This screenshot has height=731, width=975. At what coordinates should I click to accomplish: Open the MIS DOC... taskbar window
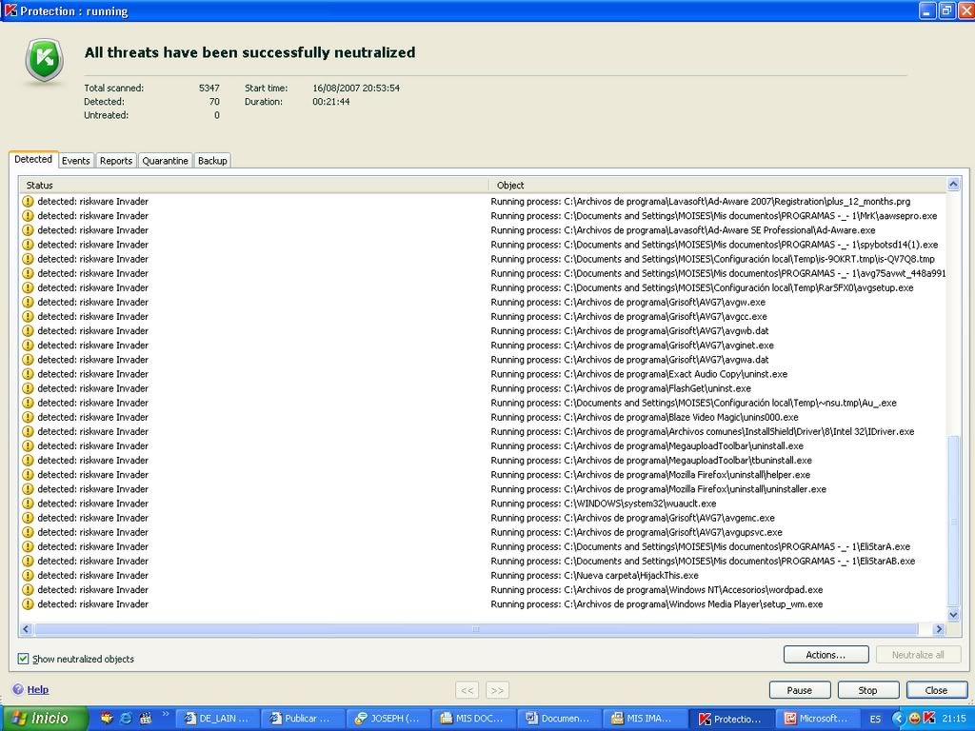tap(472, 719)
